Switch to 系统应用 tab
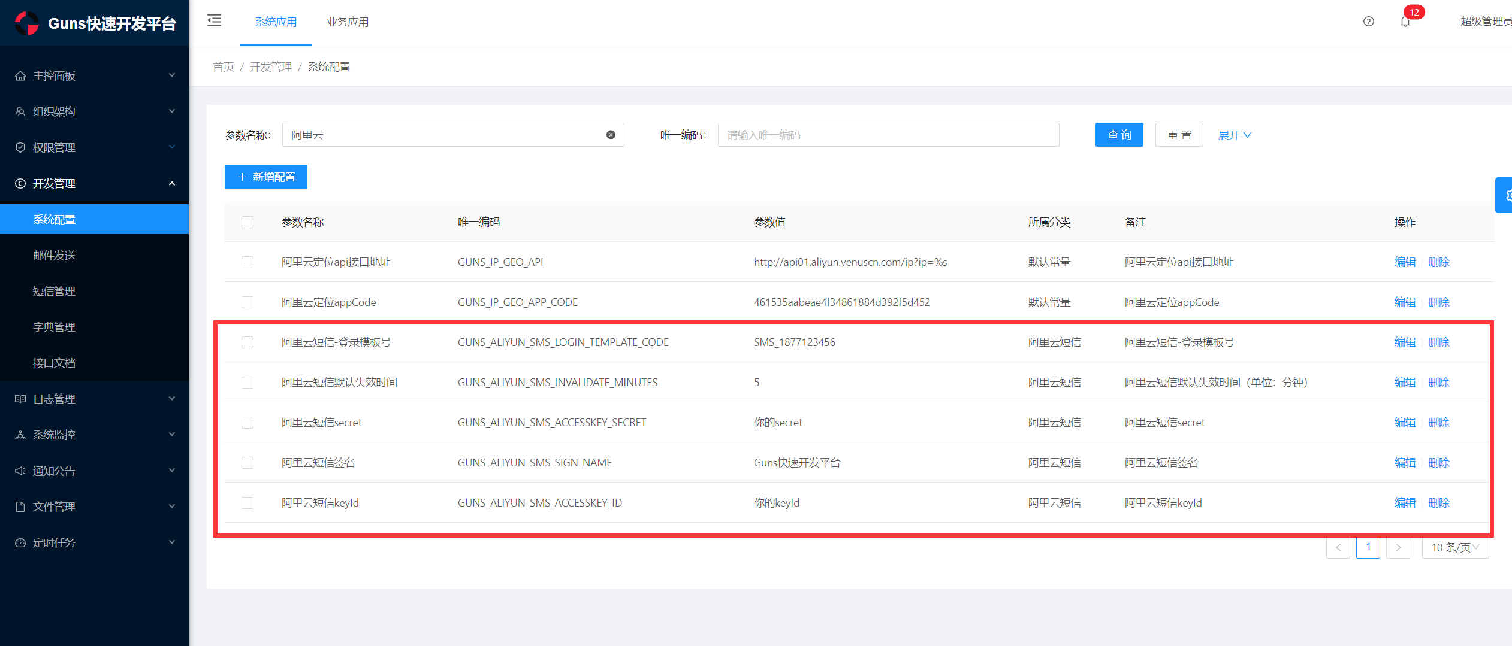Screen dimensions: 1512x646 (x=276, y=22)
